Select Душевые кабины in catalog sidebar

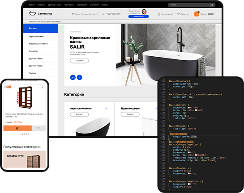point(36,59)
